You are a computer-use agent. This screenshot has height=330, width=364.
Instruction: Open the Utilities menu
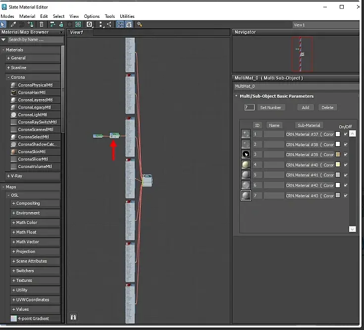point(127,16)
